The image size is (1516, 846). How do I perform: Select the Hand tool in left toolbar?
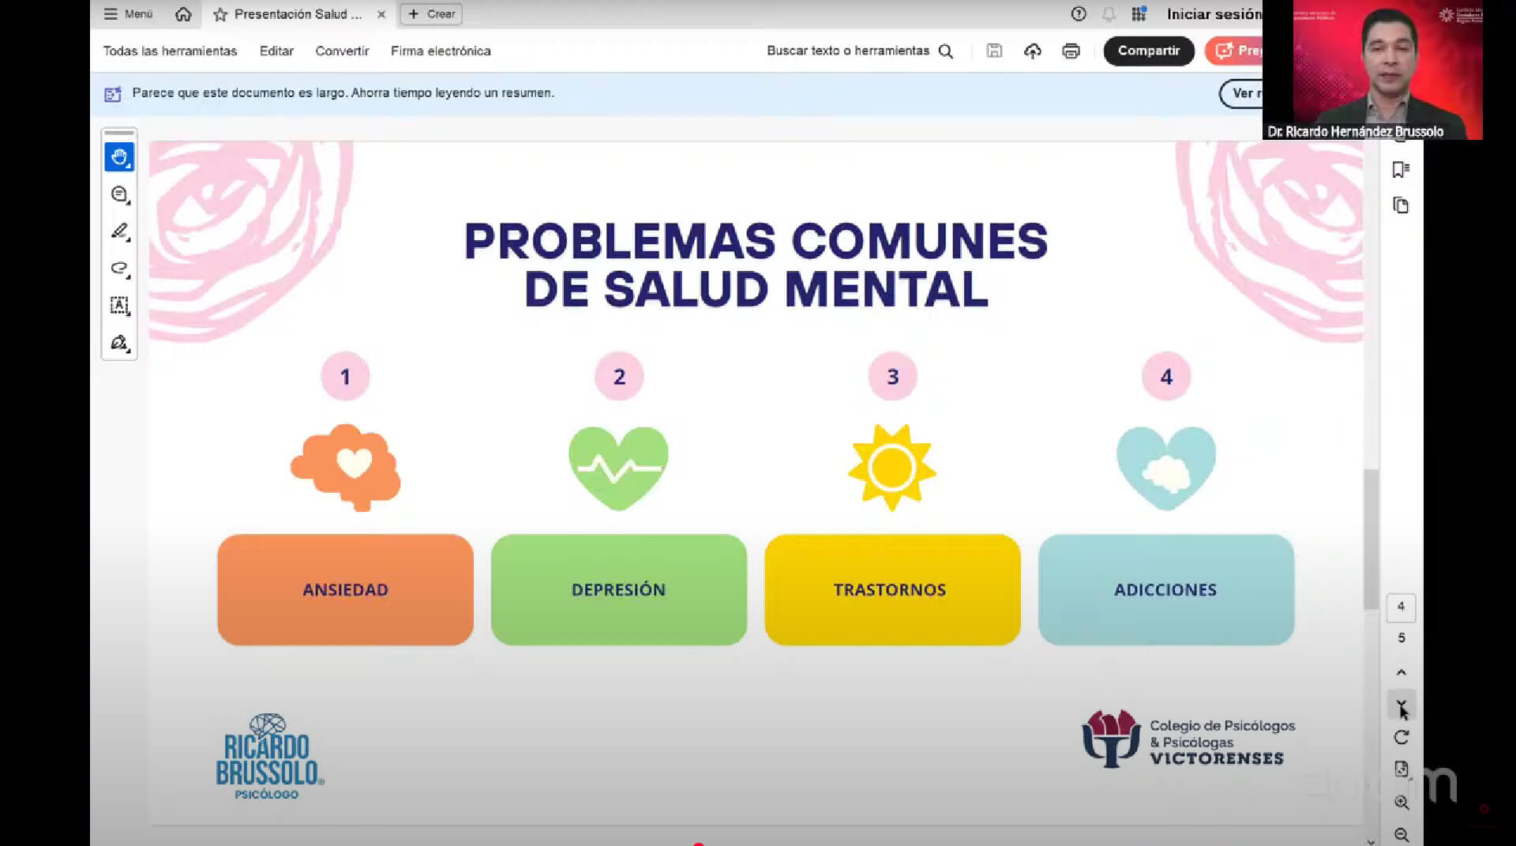click(119, 157)
